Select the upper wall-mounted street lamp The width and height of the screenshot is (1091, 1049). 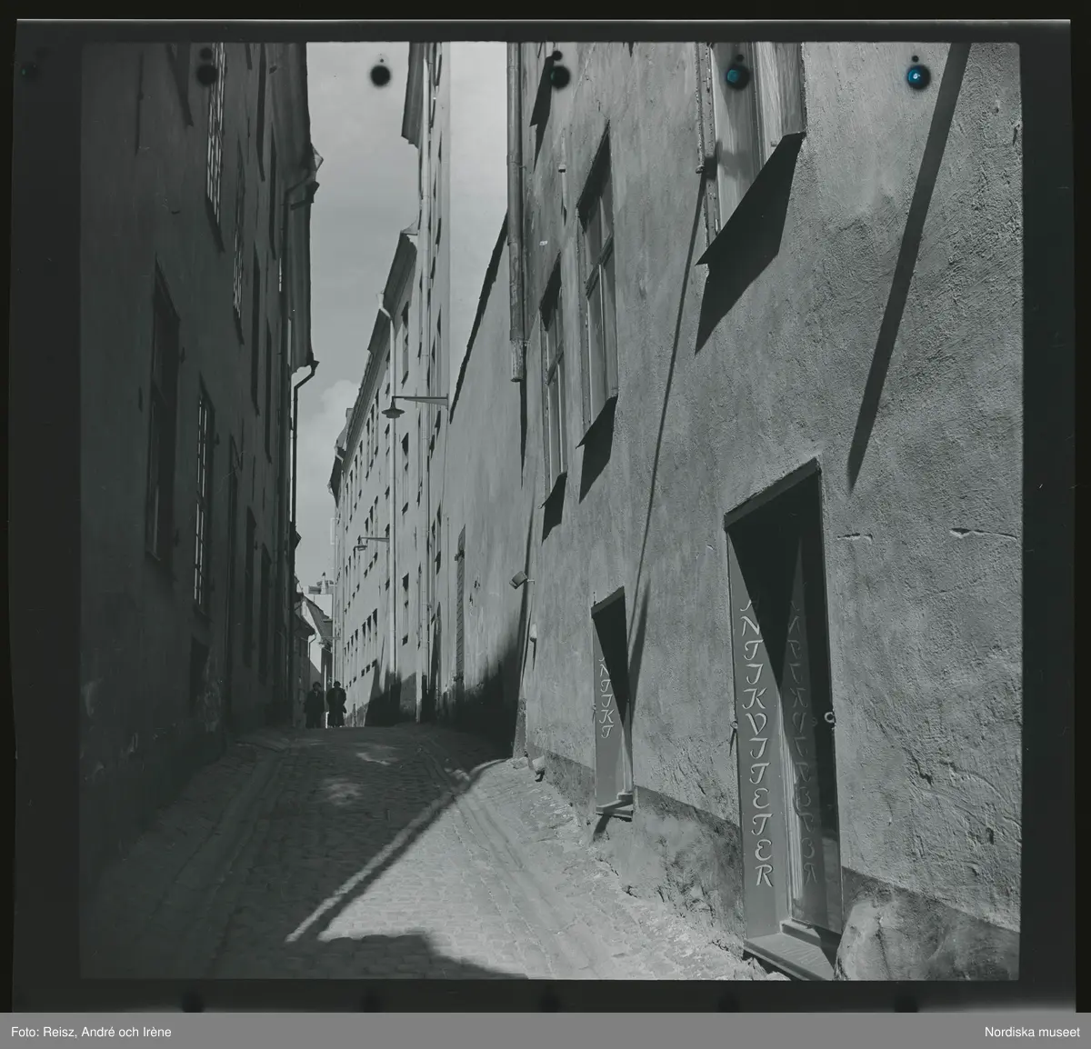[394, 410]
